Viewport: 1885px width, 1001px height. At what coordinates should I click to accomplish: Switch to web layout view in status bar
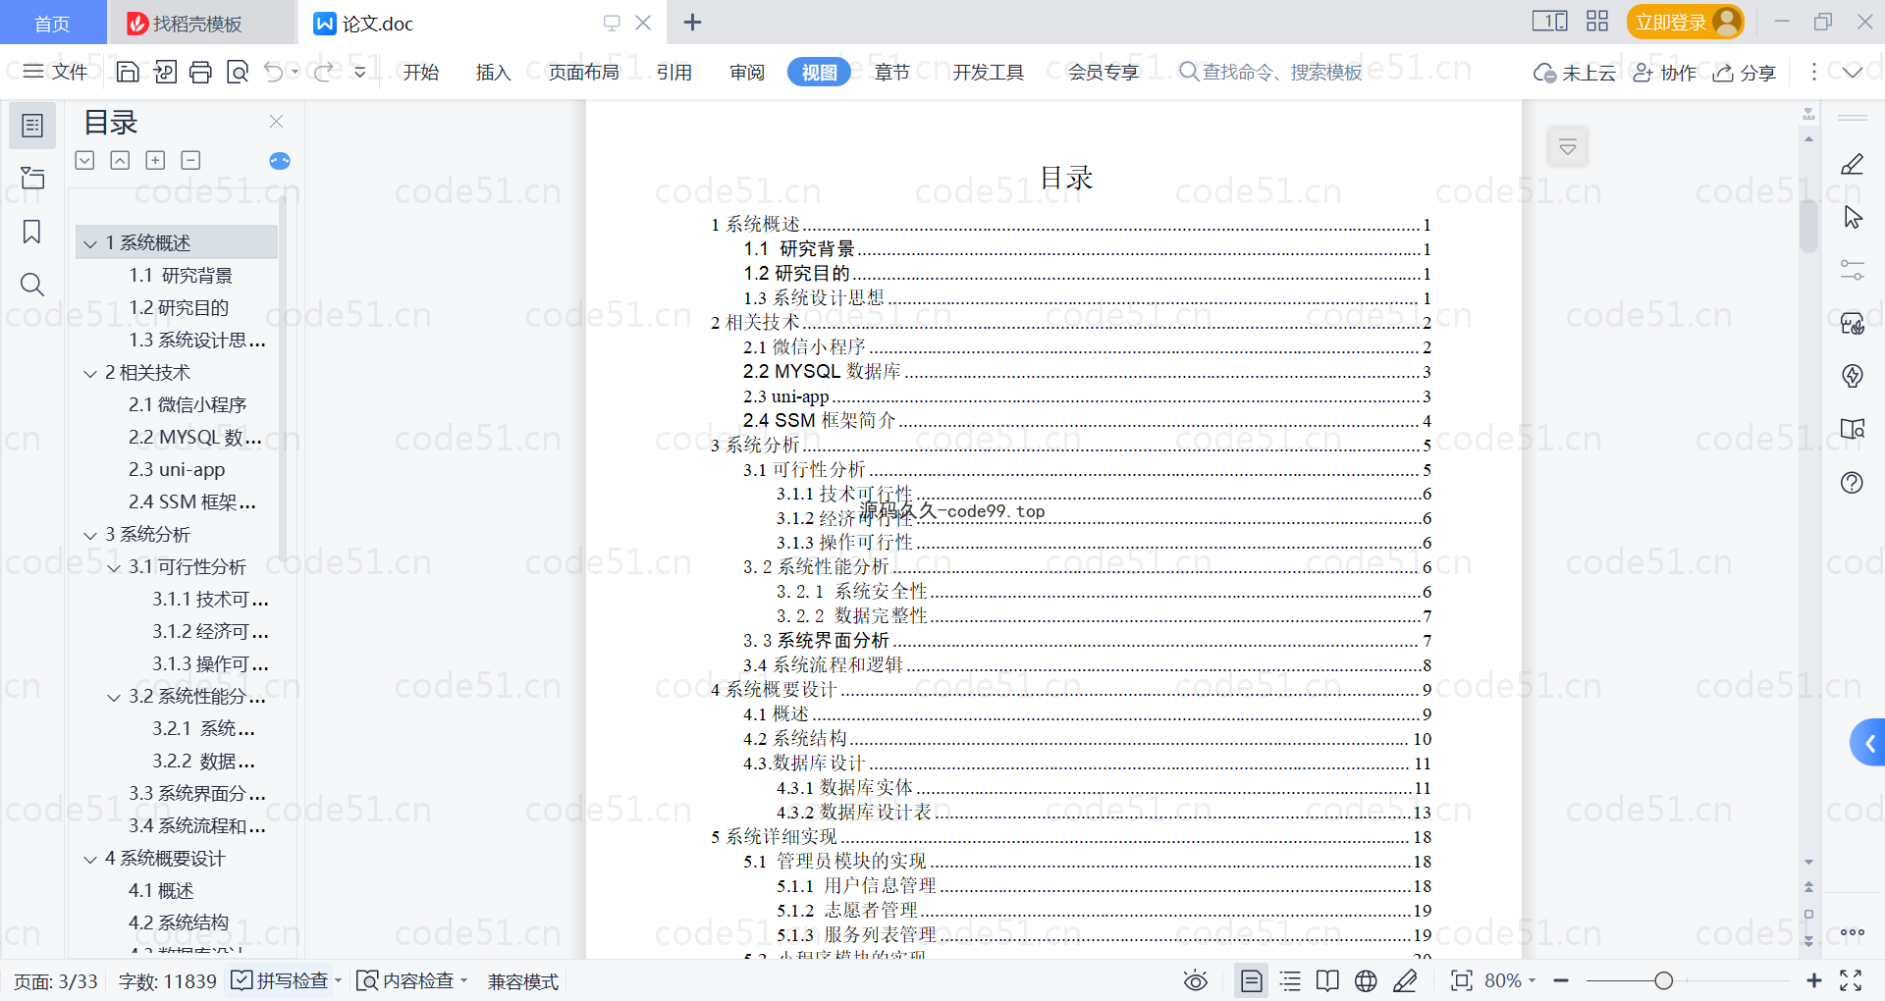(x=1366, y=980)
